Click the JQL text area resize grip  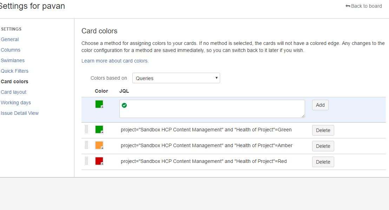tap(303, 116)
